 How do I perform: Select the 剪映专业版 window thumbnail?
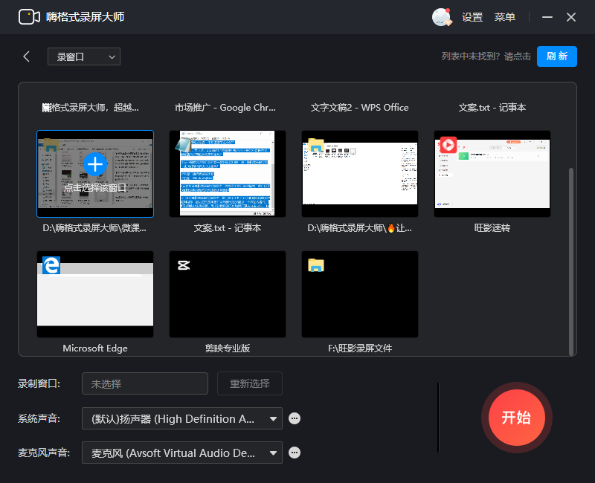pyautogui.click(x=227, y=294)
